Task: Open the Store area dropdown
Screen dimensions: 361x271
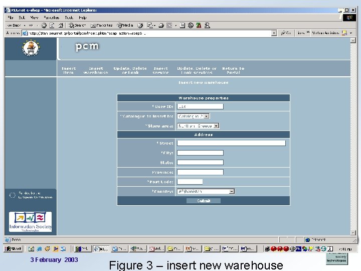Action: 198,126
